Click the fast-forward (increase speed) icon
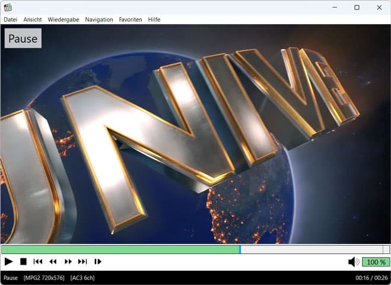Screen dimensions: 391x285 [68, 261]
